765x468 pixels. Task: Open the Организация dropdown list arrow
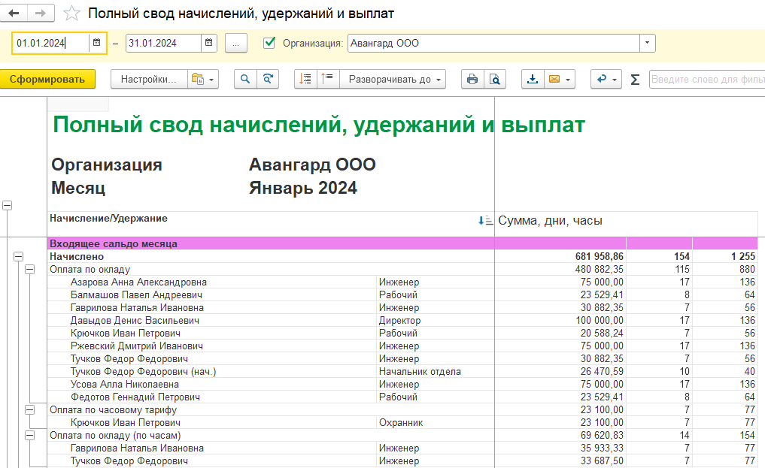click(648, 43)
